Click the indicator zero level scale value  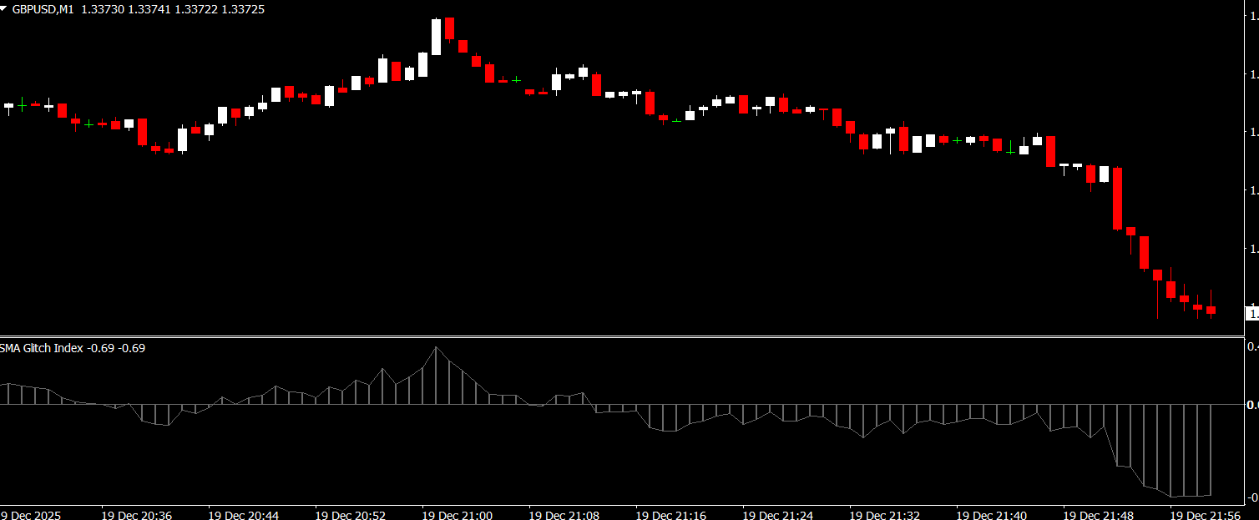(x=1251, y=405)
